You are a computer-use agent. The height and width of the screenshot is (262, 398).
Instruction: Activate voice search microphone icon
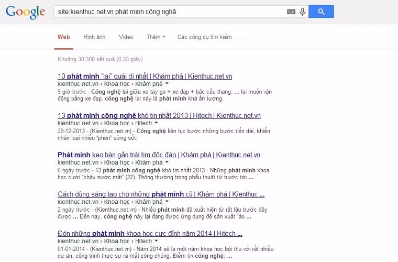coord(302,12)
